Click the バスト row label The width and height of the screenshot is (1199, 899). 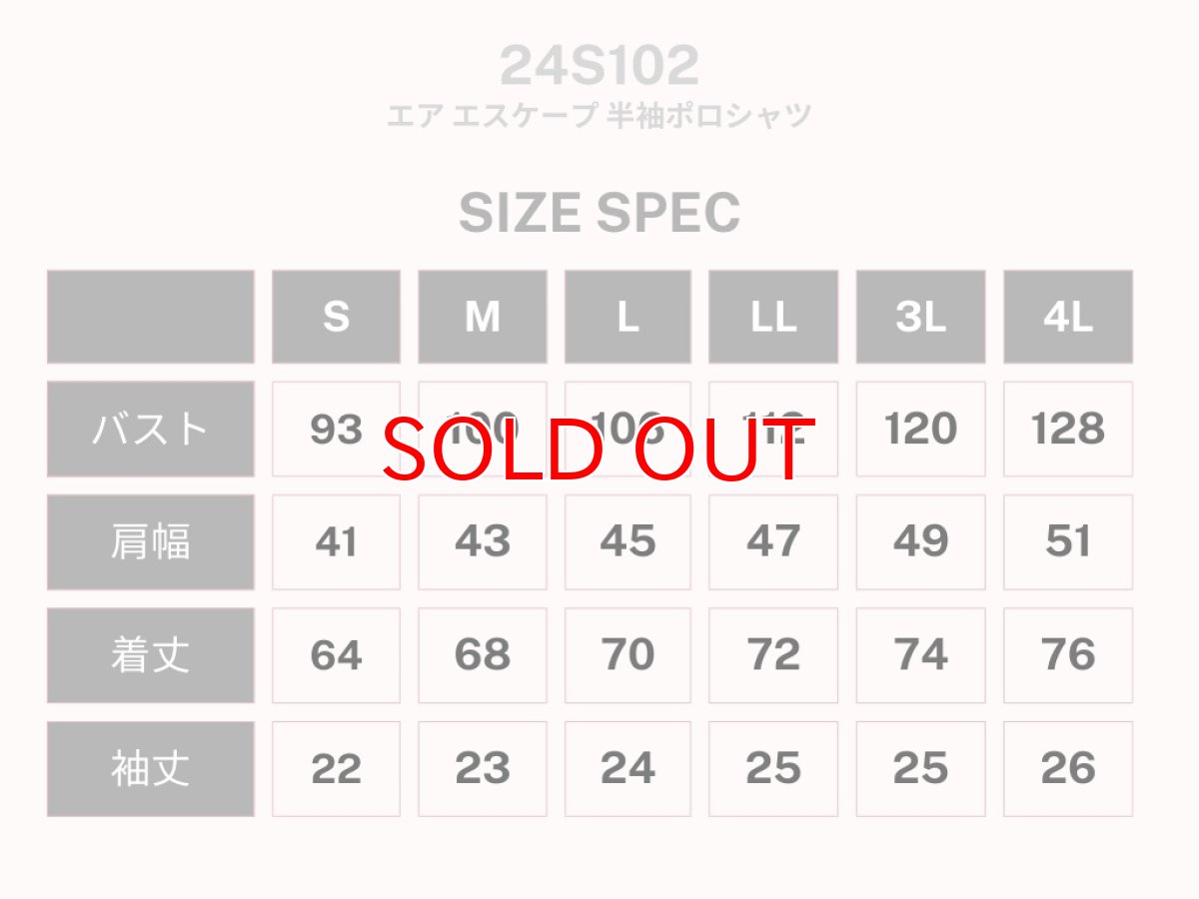pos(150,430)
